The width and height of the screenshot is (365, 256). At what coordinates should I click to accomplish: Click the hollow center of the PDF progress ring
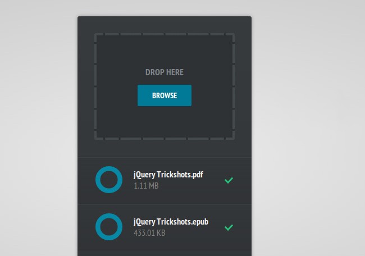coord(109,180)
